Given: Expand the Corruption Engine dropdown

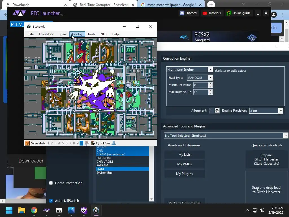Looking at the screenshot, I should [x=210, y=70].
